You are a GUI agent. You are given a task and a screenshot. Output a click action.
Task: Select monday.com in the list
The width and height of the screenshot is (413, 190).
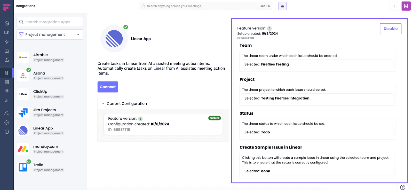point(50,149)
